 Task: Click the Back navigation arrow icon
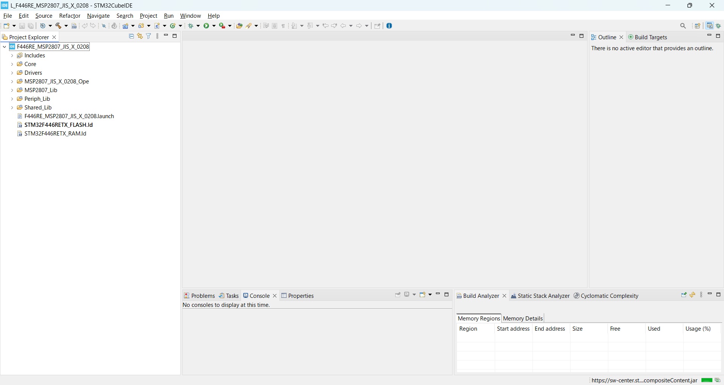[344, 26]
